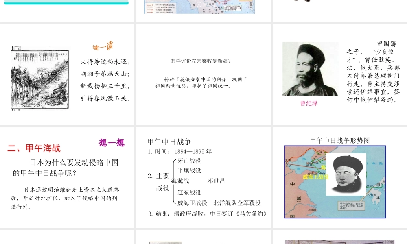Click the line 1. 时间: 1894—1895 年
This screenshot has height=244, width=407.
coord(180,151)
